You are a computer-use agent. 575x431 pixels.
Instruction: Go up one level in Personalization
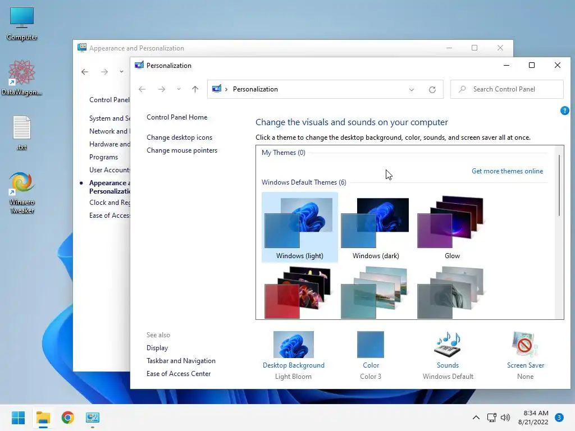coord(195,89)
